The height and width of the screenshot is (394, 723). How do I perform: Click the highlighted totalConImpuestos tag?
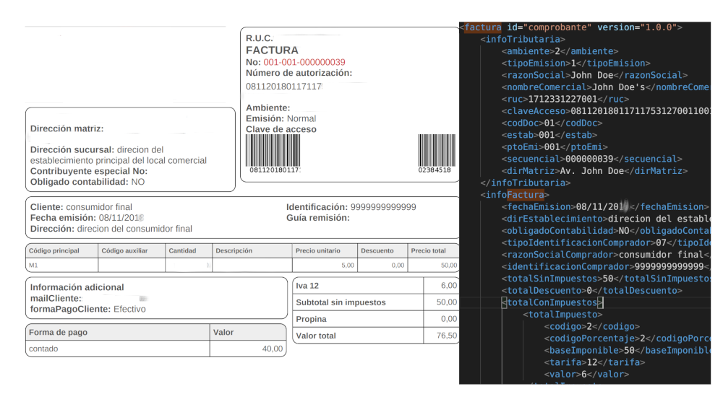(x=552, y=303)
